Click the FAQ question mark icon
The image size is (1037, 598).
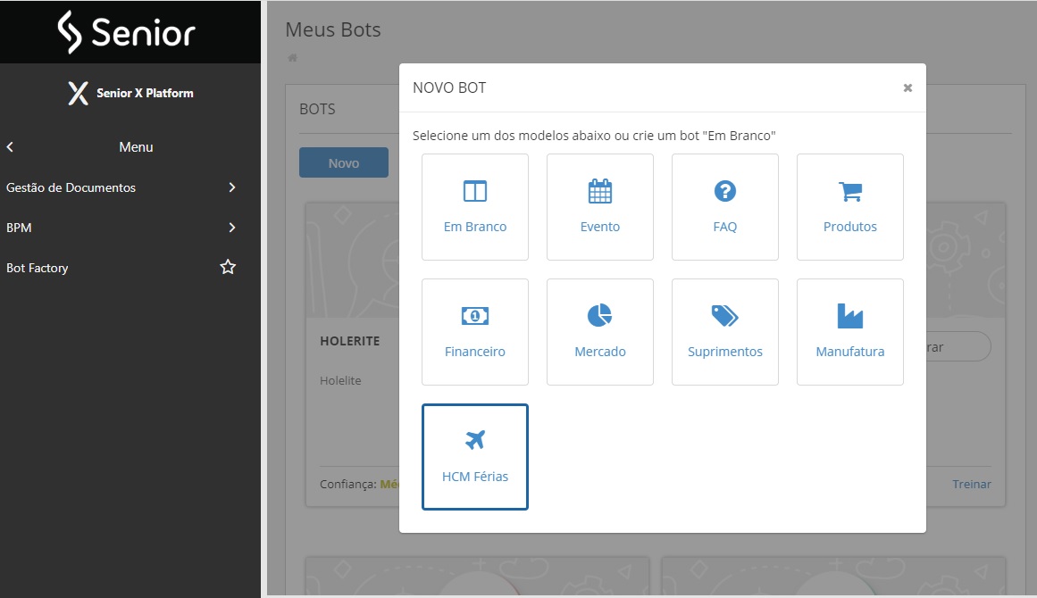pos(724,191)
